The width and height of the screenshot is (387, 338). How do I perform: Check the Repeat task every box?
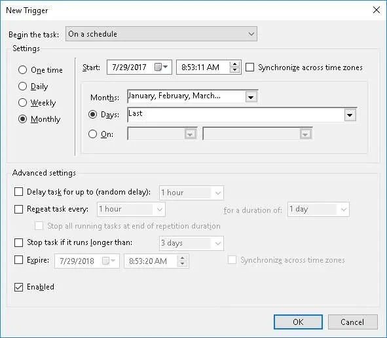[x=19, y=209]
